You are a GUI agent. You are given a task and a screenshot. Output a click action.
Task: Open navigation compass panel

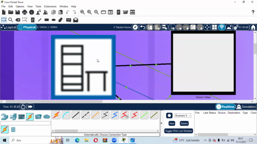[135, 27]
